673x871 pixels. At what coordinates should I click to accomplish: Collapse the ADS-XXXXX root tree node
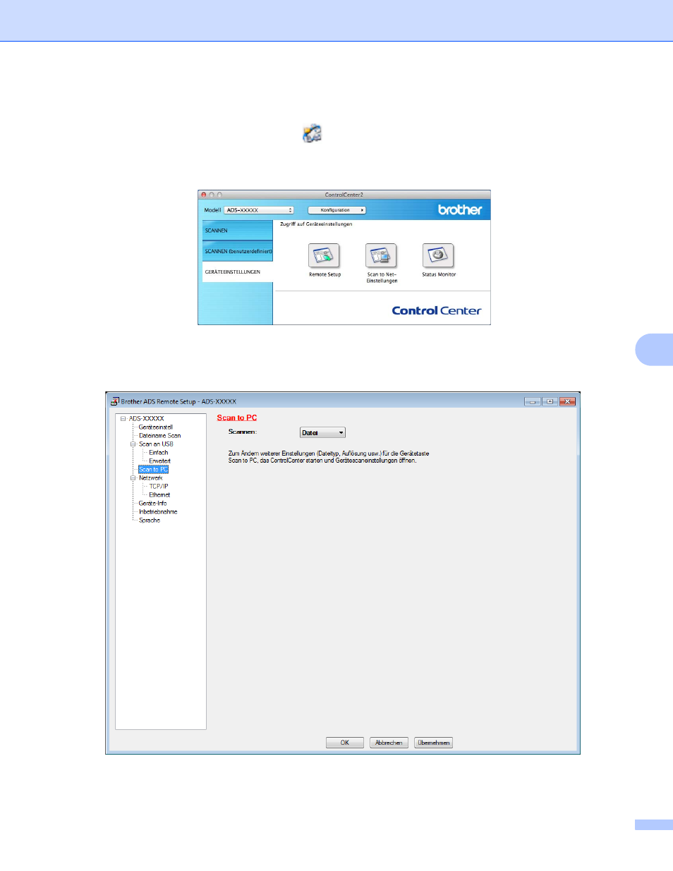123,419
